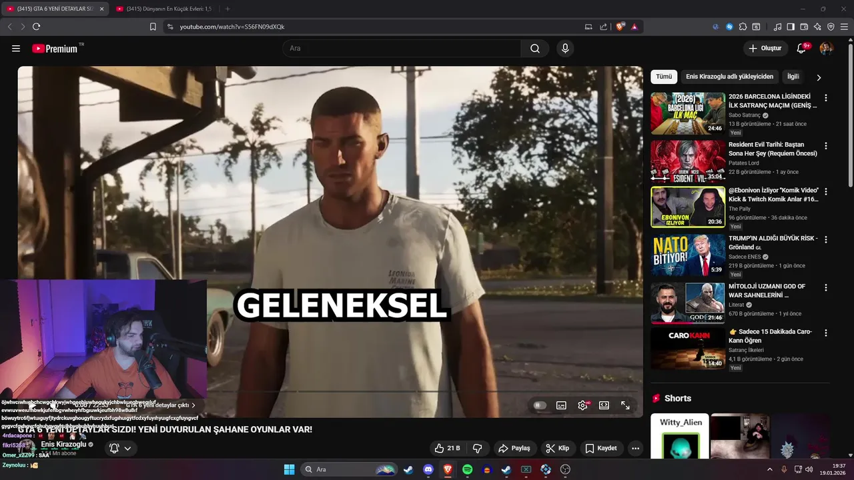The image size is (854, 480).
Task: Switch to Dünyanın En Küçük Evleri tab
Action: (x=164, y=9)
